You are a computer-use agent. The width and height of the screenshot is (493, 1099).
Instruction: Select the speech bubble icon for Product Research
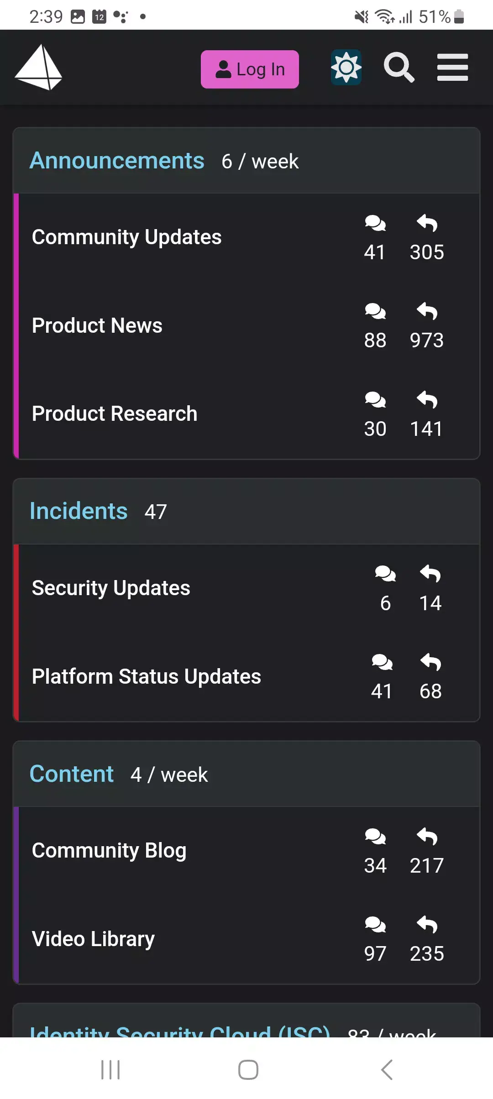[x=375, y=400]
